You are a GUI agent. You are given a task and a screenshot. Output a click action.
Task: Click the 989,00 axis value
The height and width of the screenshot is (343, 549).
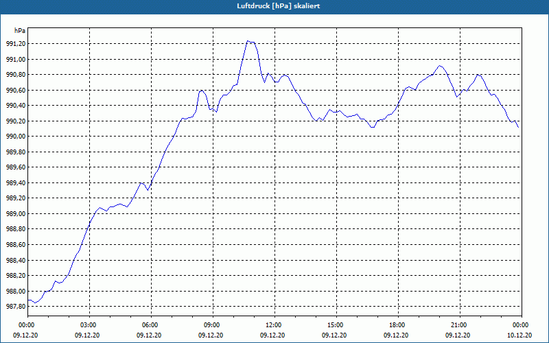click(16, 213)
